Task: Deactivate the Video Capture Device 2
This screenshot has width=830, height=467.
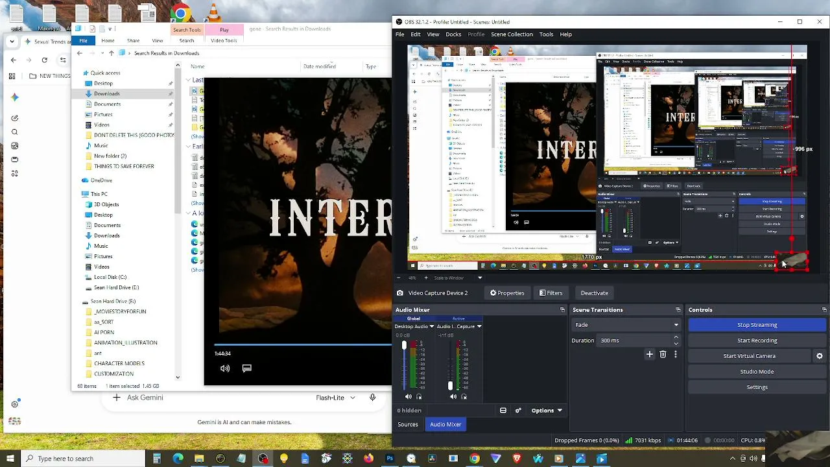Action: click(595, 293)
